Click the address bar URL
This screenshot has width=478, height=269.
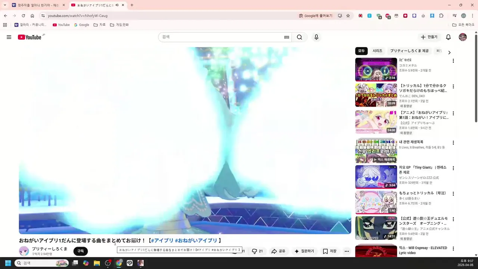(x=78, y=16)
